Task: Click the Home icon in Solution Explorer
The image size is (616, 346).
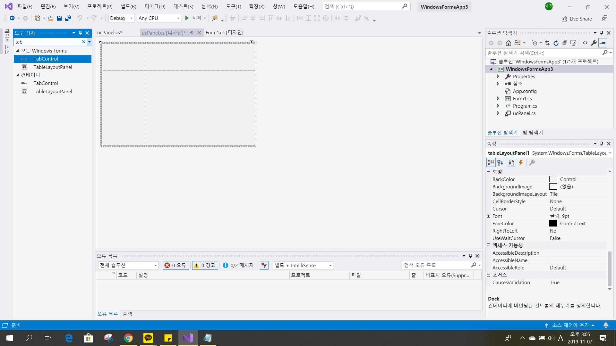Action: pyautogui.click(x=508, y=43)
